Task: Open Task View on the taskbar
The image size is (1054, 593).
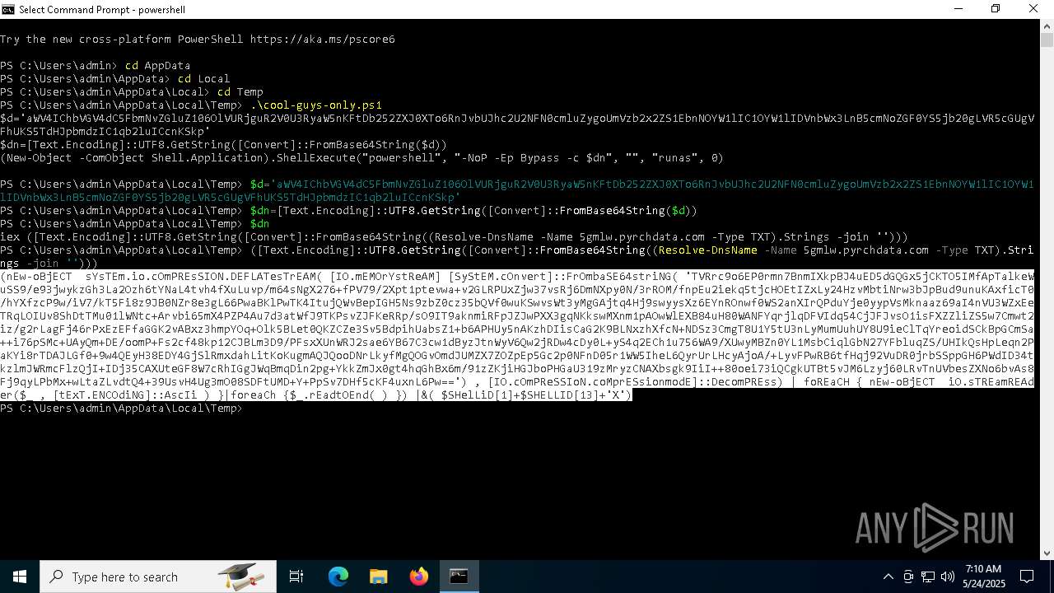Action: 296,577
